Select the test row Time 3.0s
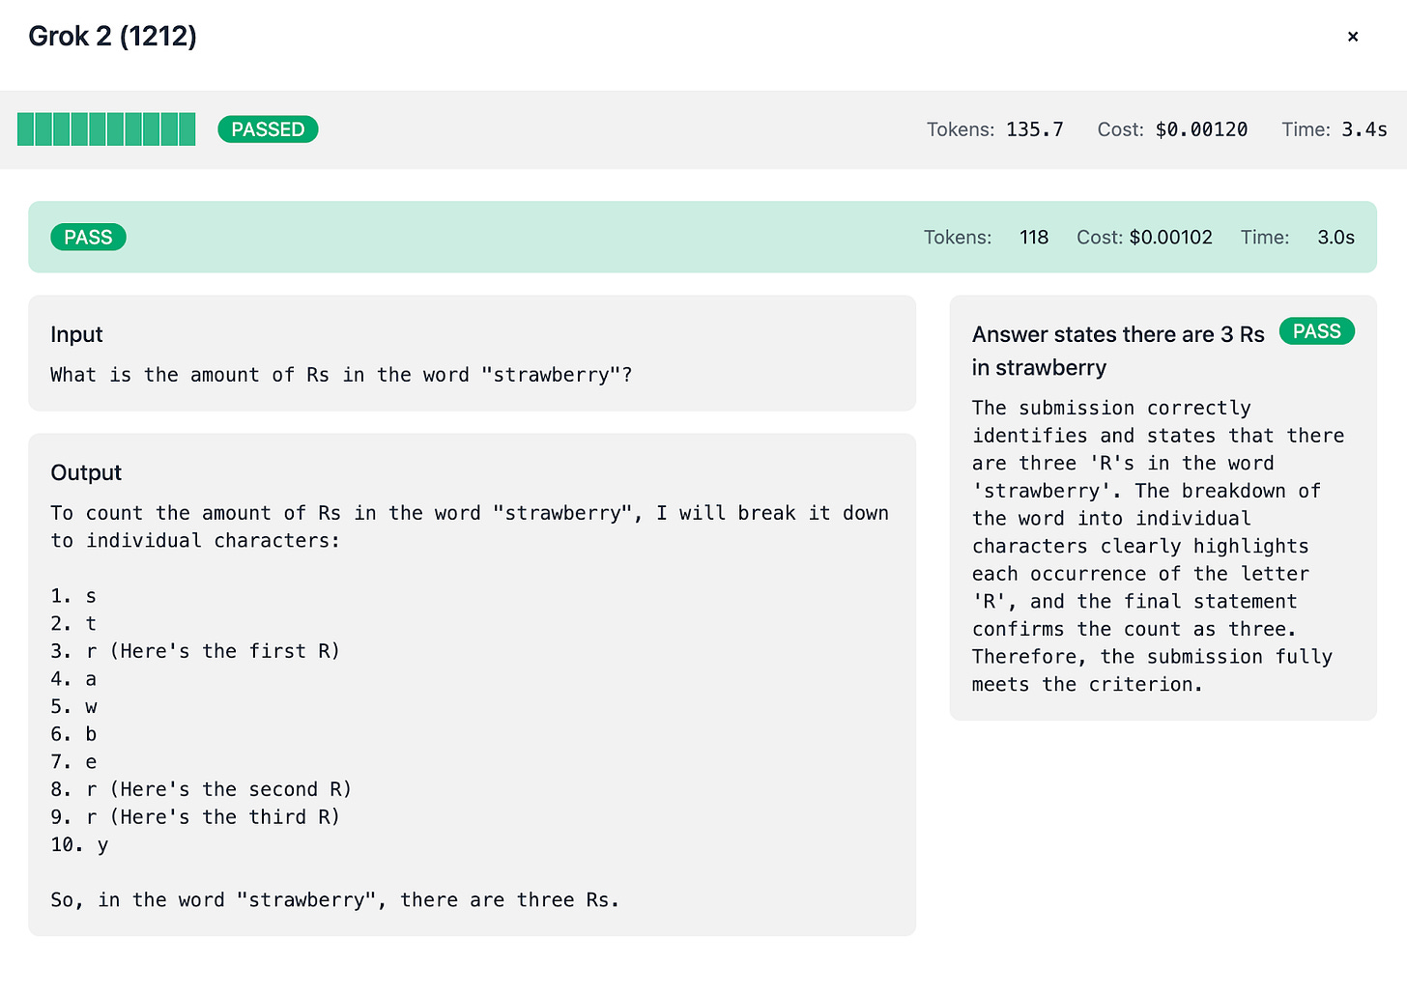 (1335, 238)
